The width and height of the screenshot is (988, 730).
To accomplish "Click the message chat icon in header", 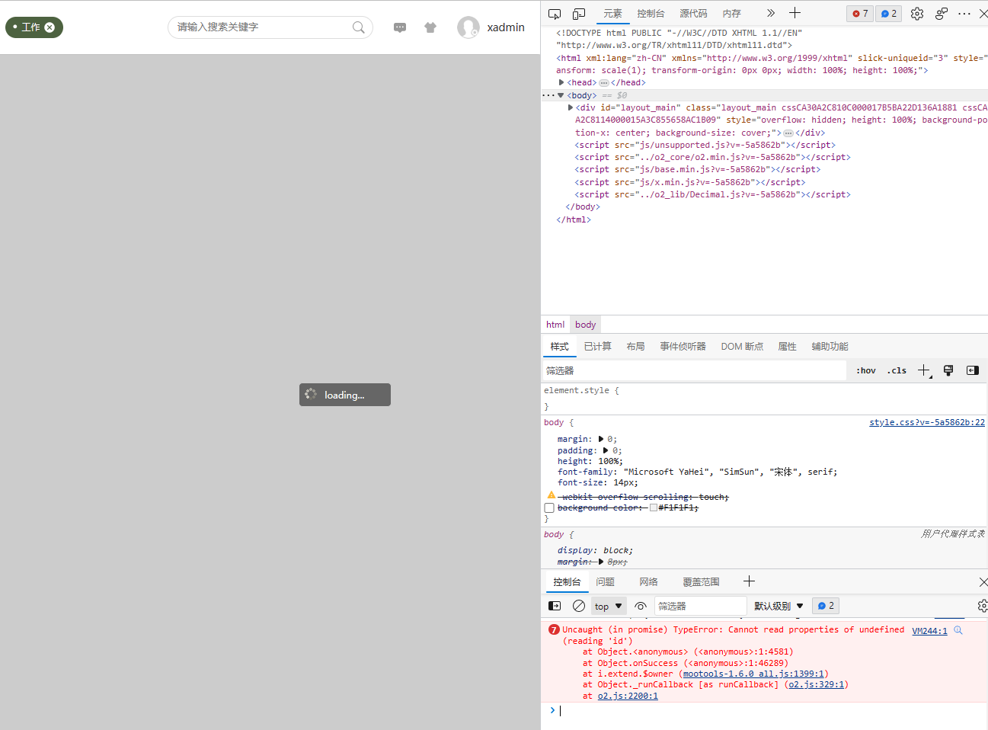I will point(400,27).
